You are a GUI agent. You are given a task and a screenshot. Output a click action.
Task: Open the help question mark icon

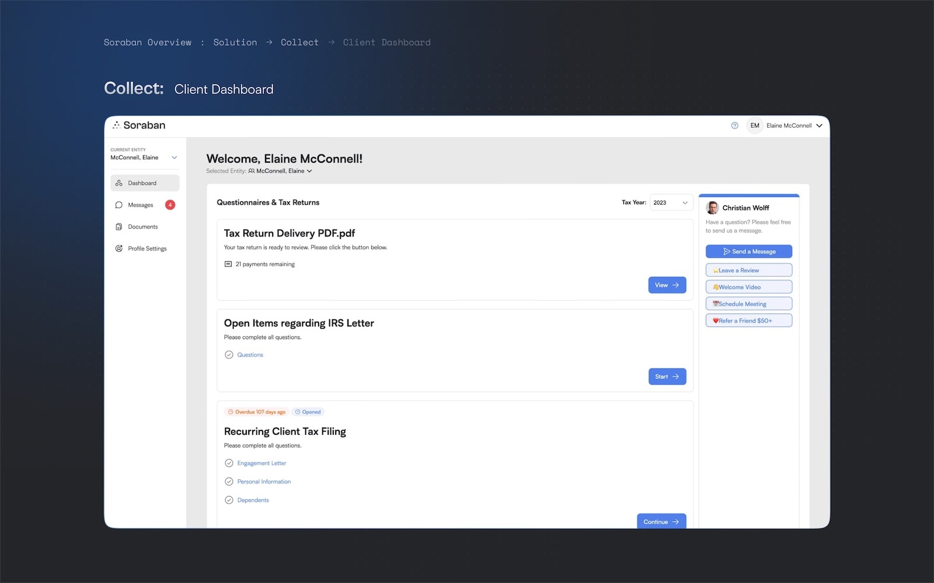pyautogui.click(x=734, y=125)
